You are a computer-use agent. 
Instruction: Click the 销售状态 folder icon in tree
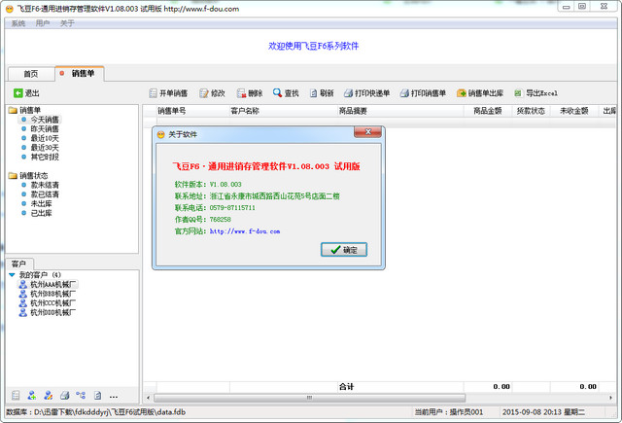pyautogui.click(x=13, y=175)
